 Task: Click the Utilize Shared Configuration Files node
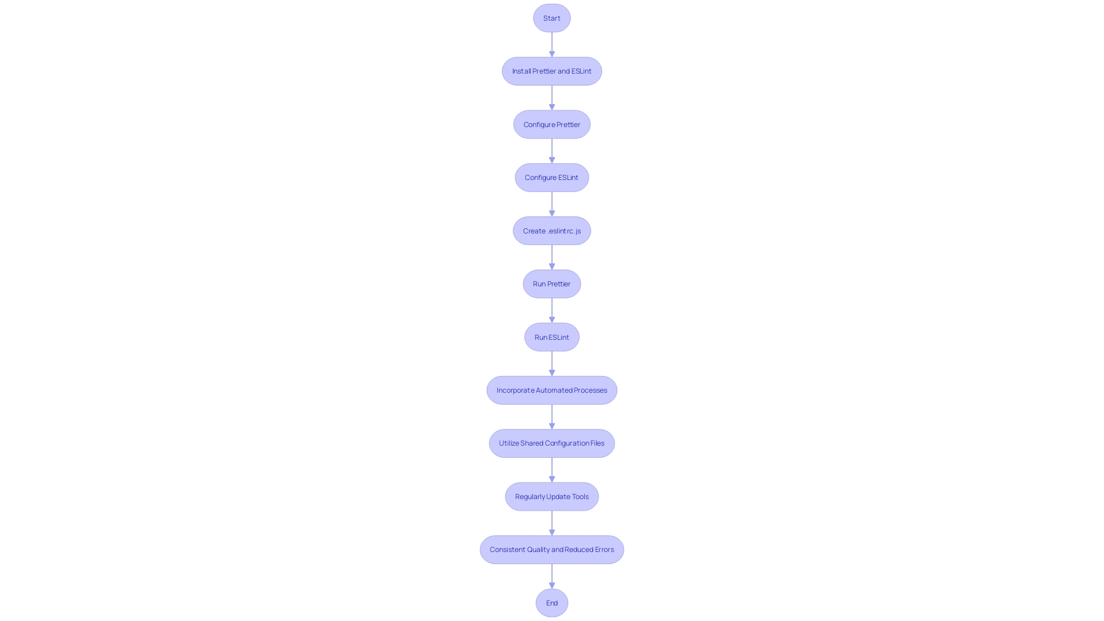pyautogui.click(x=552, y=443)
